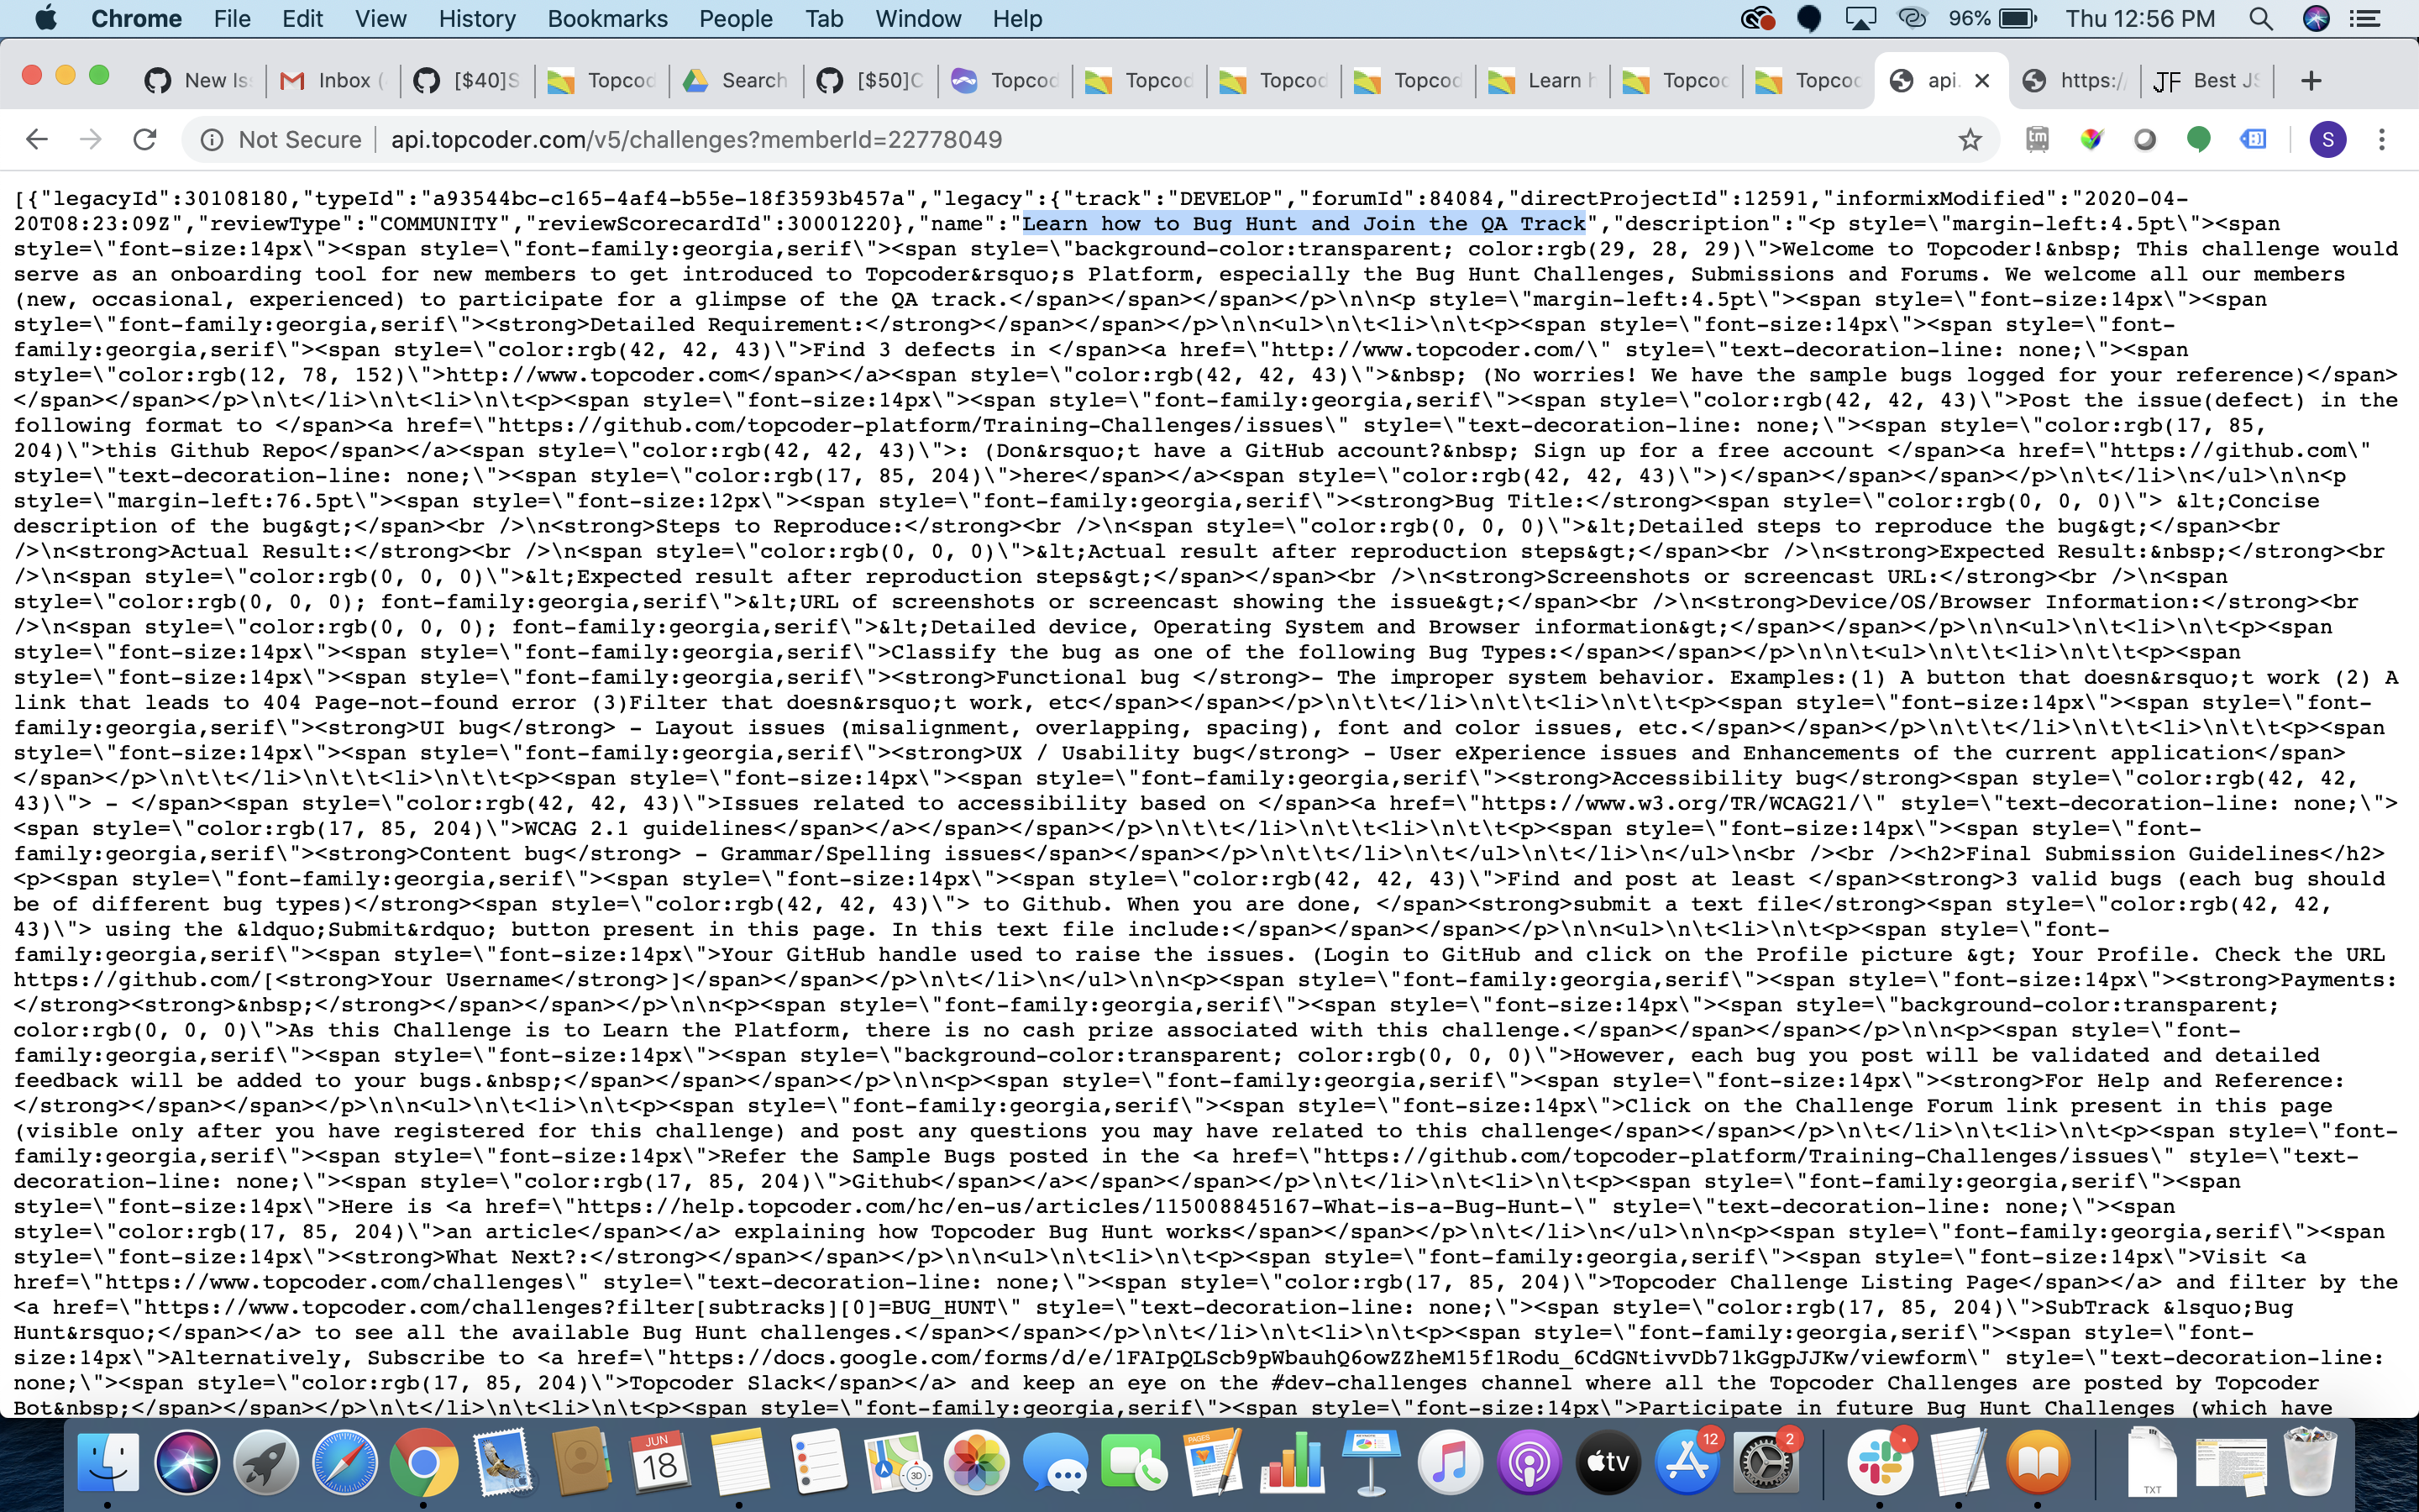Viewport: 2419px width, 1512px height.
Task: Open the History menu
Action: click(477, 19)
